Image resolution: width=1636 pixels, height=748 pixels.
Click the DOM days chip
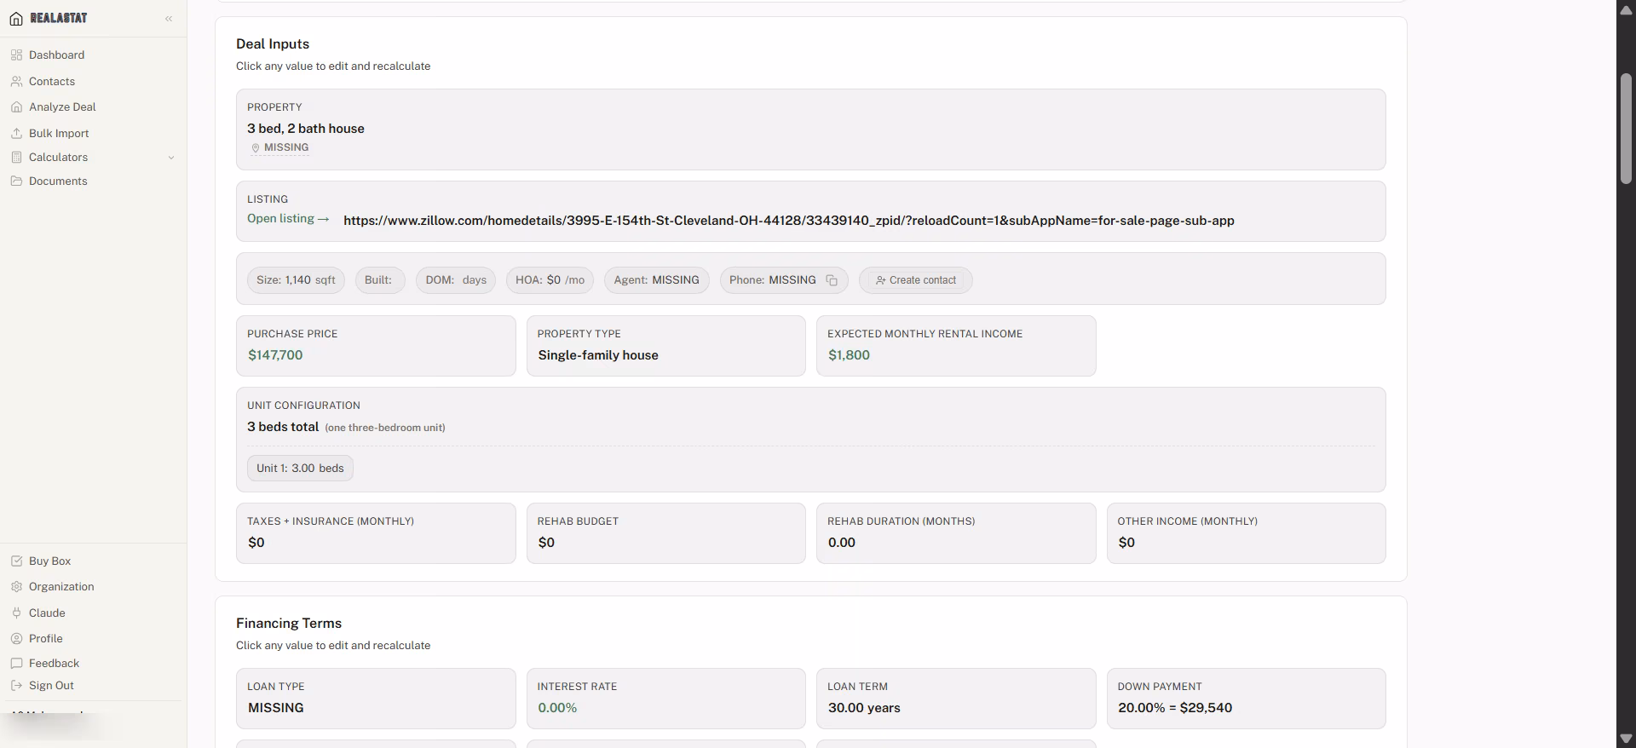456,280
